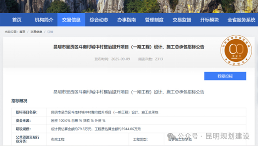
Task: Click the 发布时间 2025-09-09 text
Action: click(x=112, y=59)
